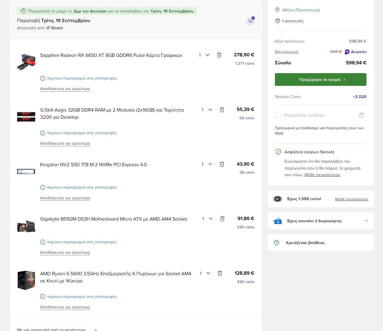The width and height of the screenshot is (383, 331).
Task: Trash the AMD Ryzen 5 5600 item
Action: [220, 273]
